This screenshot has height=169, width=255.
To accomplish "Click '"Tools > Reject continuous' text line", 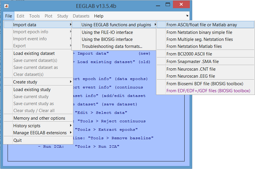I will pos(112,121).
